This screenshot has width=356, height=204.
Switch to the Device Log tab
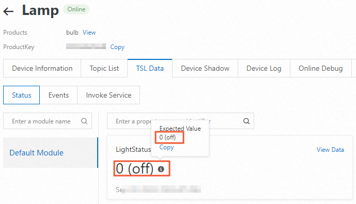point(264,68)
